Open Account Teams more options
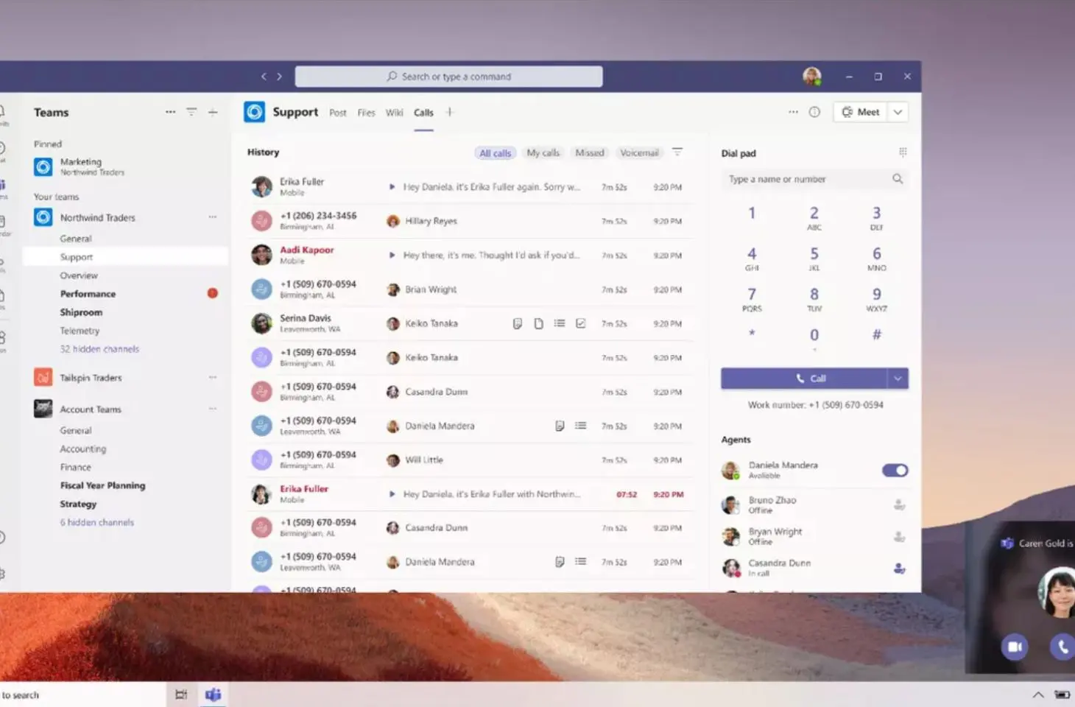The width and height of the screenshot is (1075, 707). (x=213, y=409)
